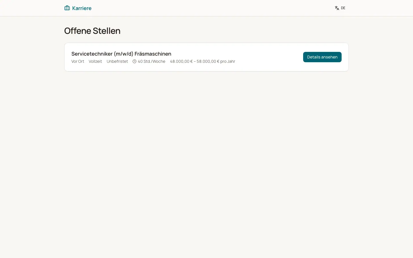Click the translate language icon
The height and width of the screenshot is (258, 413).
337,8
